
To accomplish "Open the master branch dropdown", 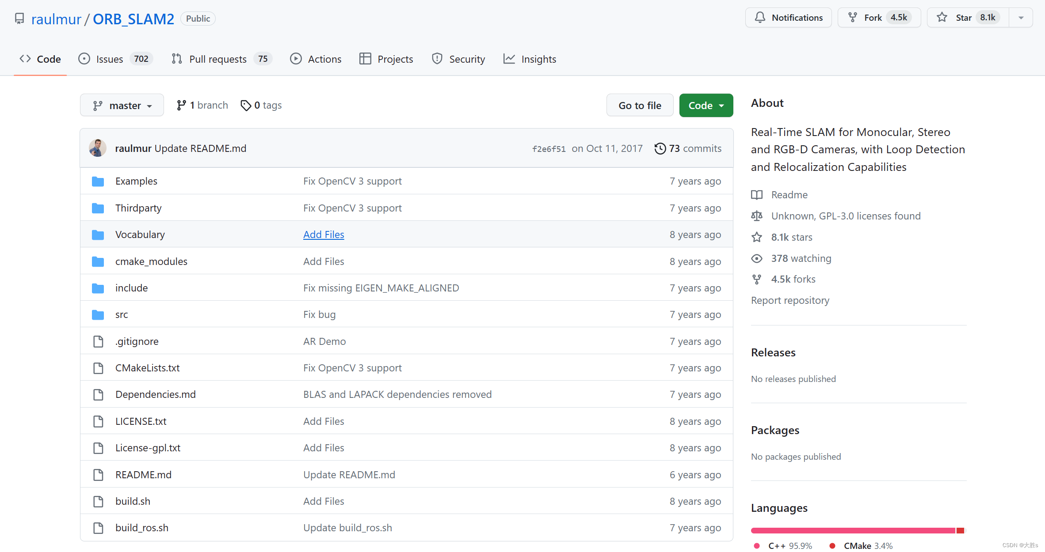I will (122, 105).
